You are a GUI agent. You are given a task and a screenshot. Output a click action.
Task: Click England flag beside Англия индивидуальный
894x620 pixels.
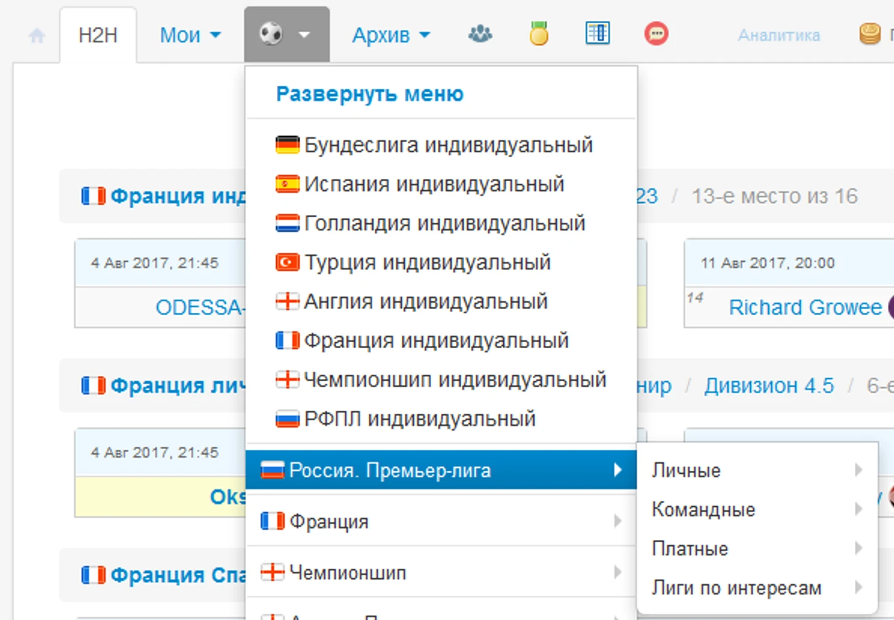pyautogui.click(x=287, y=302)
